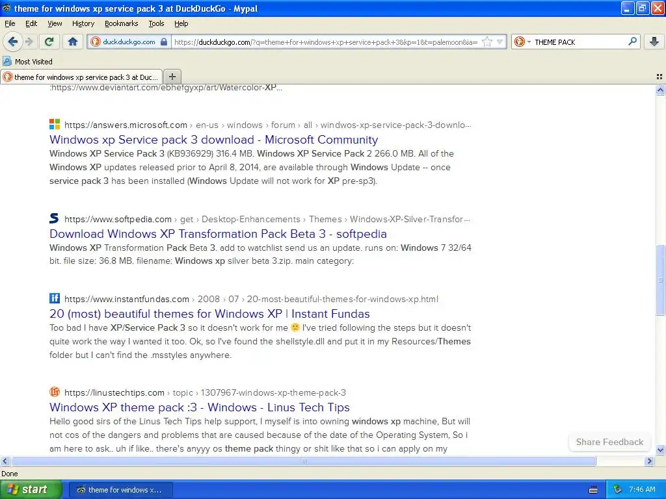666x499 pixels.
Task: Open the Help menu
Action: click(x=181, y=23)
